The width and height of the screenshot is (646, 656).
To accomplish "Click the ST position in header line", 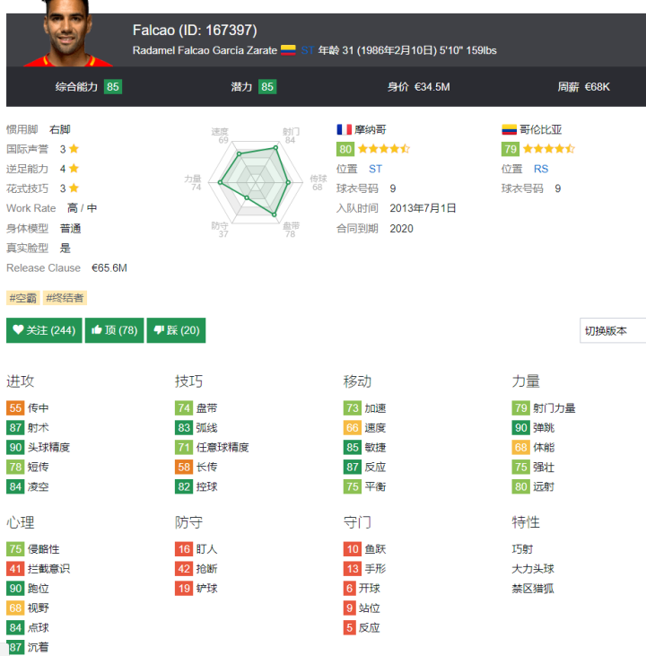I will [308, 50].
